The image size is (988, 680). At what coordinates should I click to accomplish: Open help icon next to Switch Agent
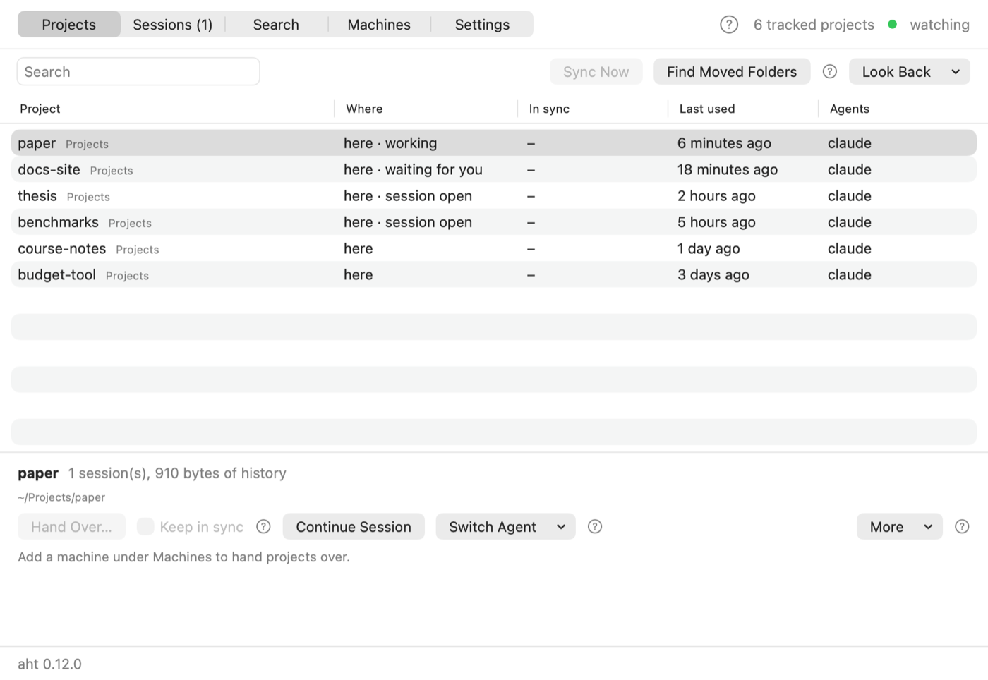pyautogui.click(x=595, y=526)
